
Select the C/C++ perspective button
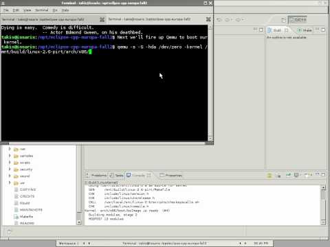pos(298,20)
